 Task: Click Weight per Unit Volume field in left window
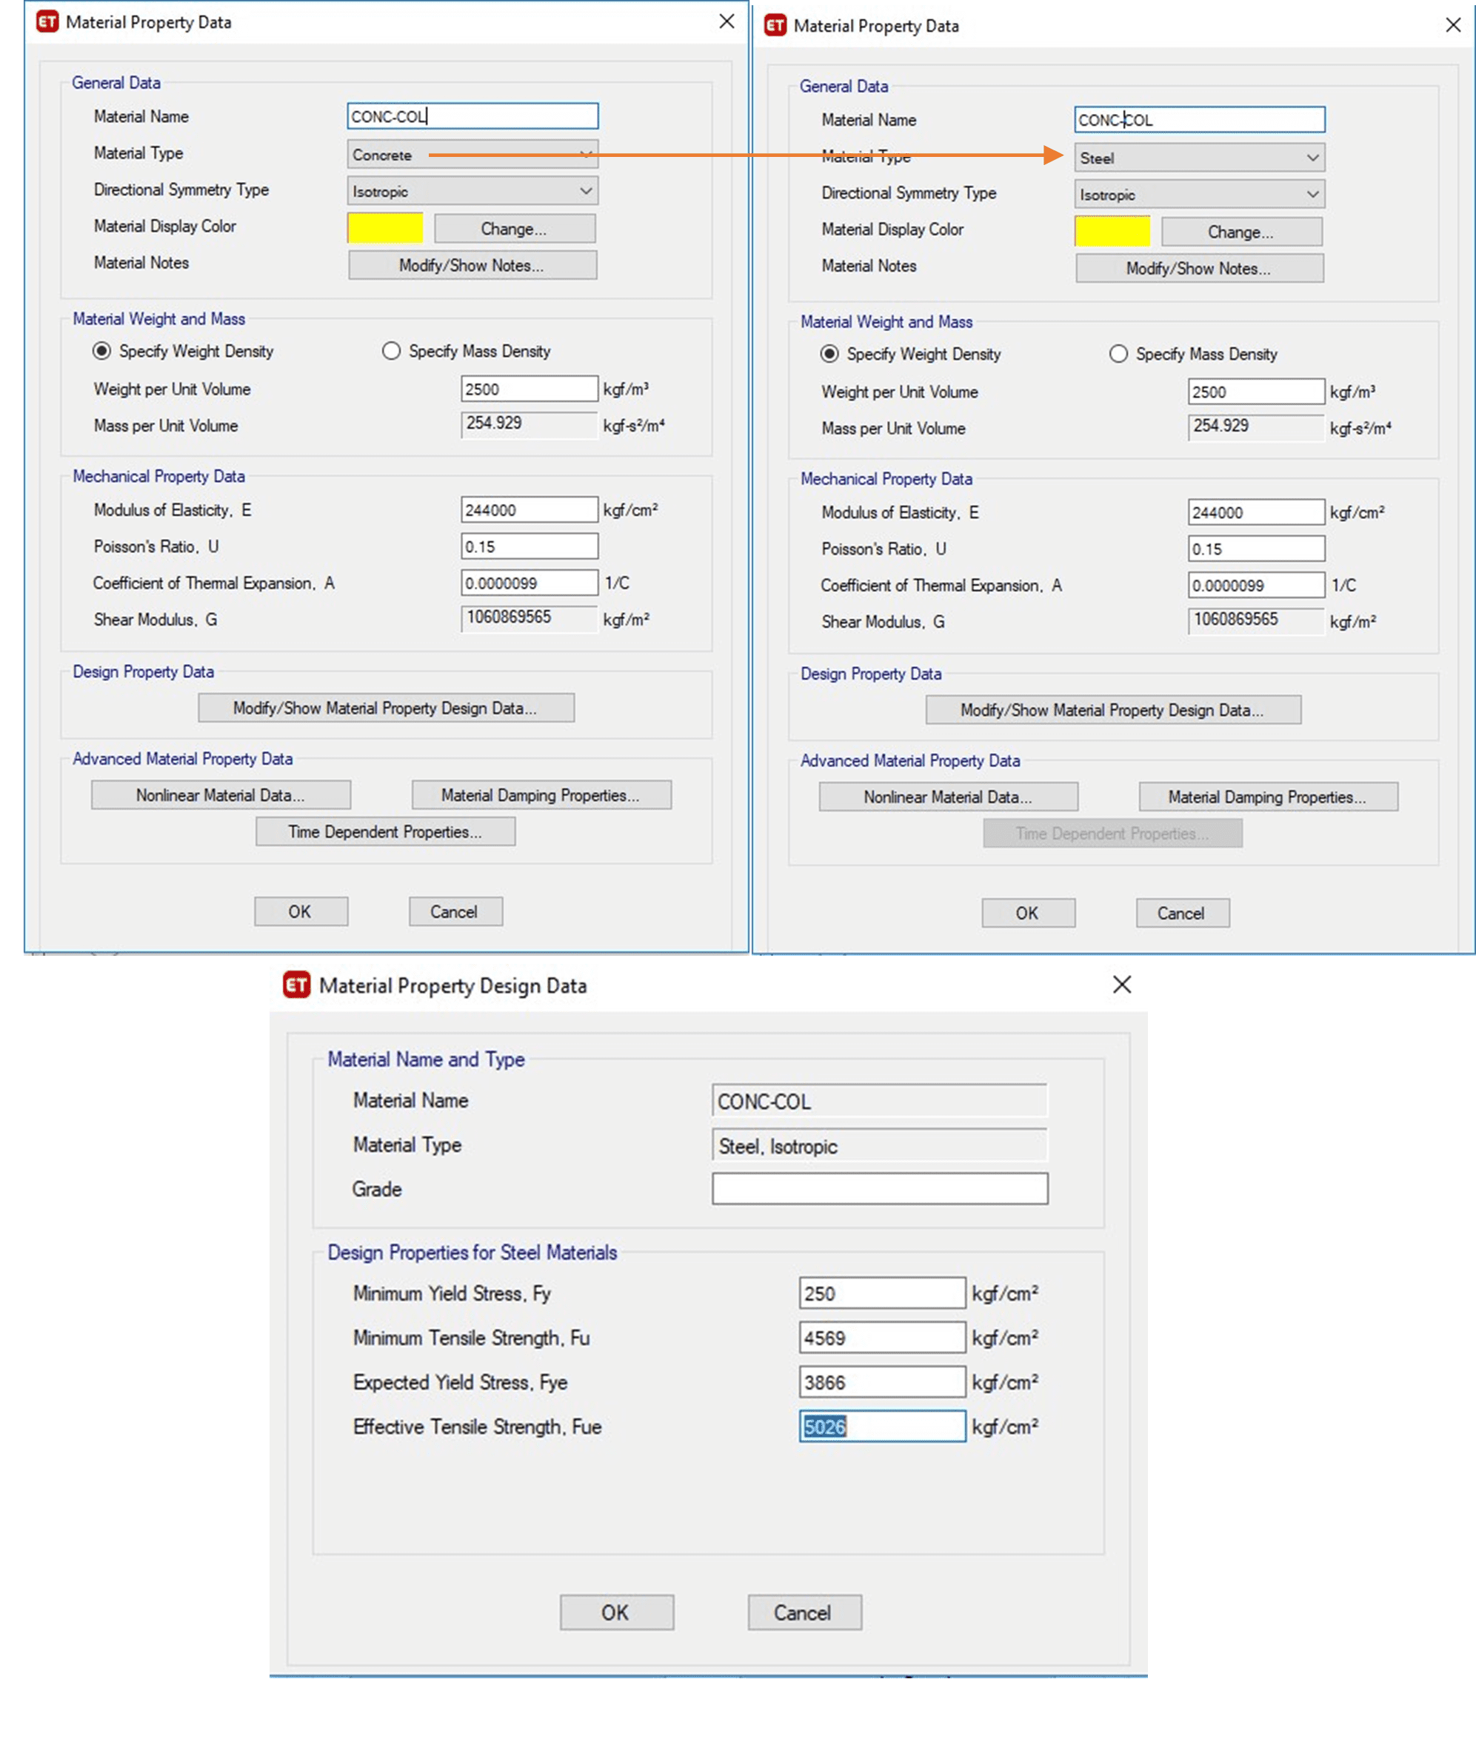(530, 389)
